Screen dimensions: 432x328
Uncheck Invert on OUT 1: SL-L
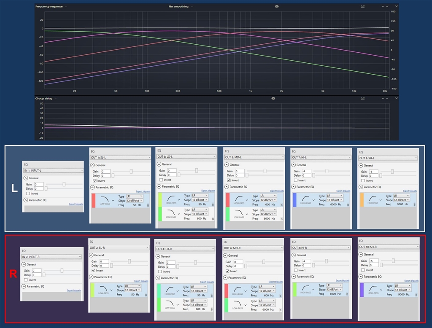click(x=95, y=180)
